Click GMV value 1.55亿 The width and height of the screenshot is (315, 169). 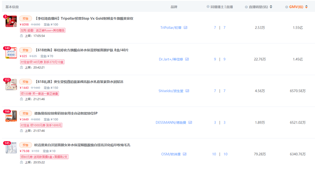coord(298,28)
